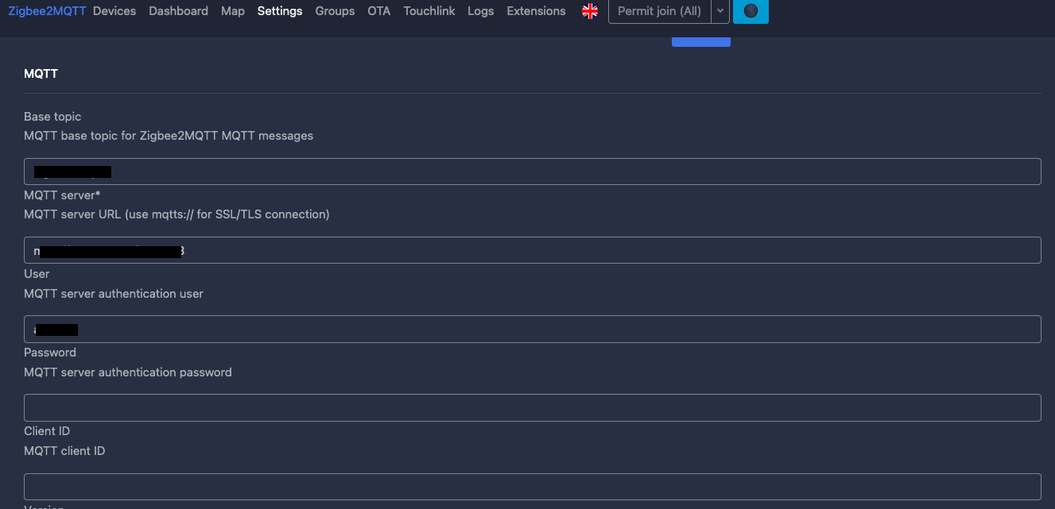Click 'MQTT server authentication password' description

128,372
